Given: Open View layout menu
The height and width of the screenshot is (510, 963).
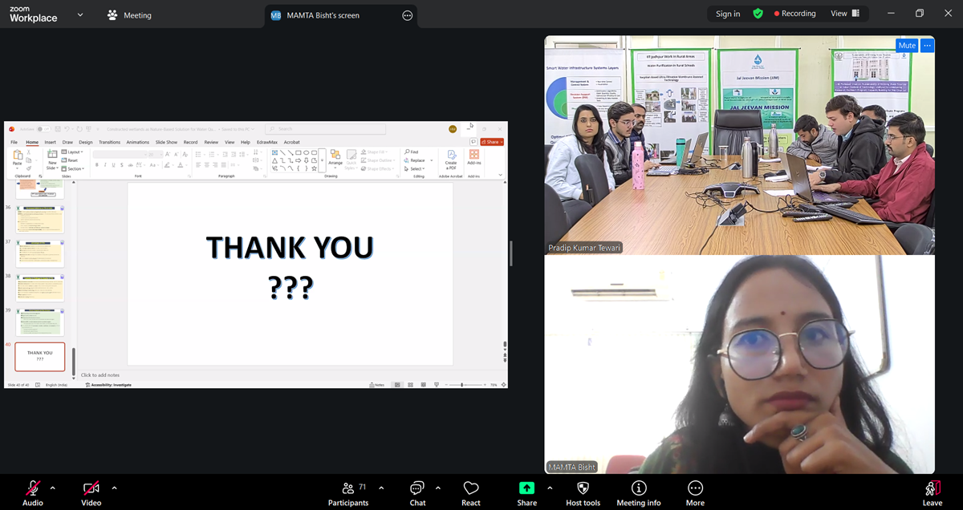Looking at the screenshot, I should click(844, 14).
